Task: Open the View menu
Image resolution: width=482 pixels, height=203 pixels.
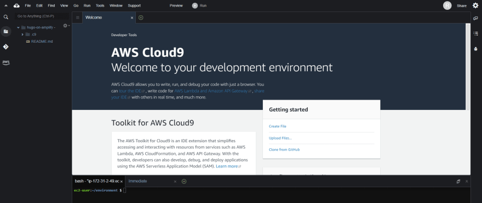Action: pyautogui.click(x=64, y=5)
